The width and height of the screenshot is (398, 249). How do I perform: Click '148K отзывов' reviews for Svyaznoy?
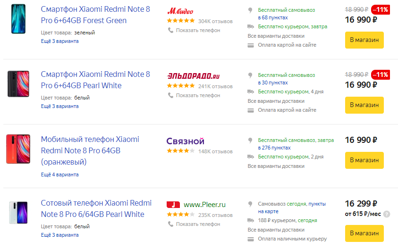point(215,151)
